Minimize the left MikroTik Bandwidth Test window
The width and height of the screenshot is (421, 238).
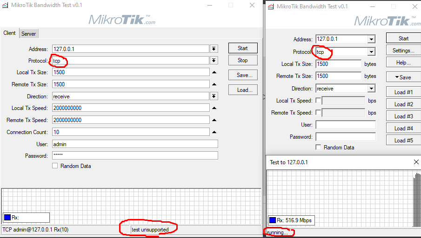coord(210,5)
